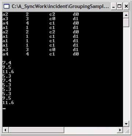132x136 pixels.
Task: Click the vertical scrollbar up arrow
Action: (126, 15)
